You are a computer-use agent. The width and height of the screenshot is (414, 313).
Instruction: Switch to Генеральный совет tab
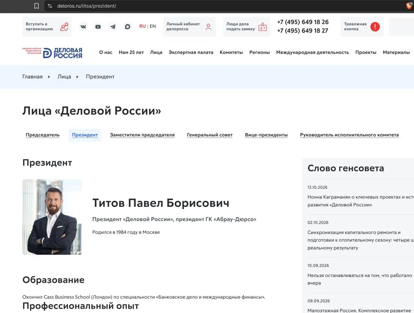coord(210,135)
